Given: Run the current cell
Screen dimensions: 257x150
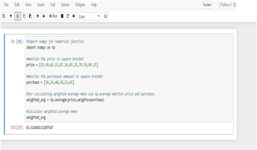Looking at the screenshot, I should 54,16.
